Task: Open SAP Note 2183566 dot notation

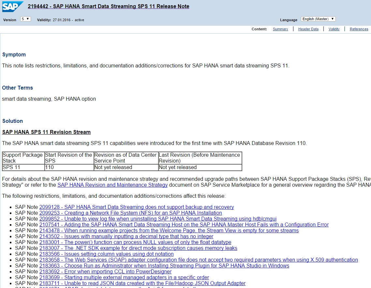Action: 106,254
